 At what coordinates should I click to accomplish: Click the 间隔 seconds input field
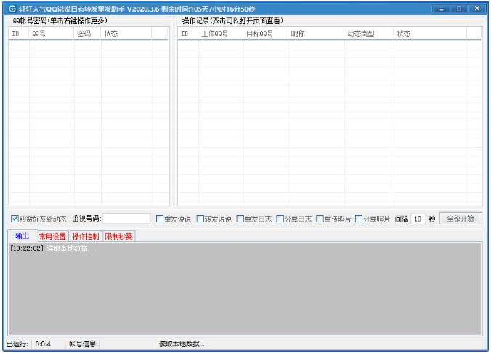418,219
